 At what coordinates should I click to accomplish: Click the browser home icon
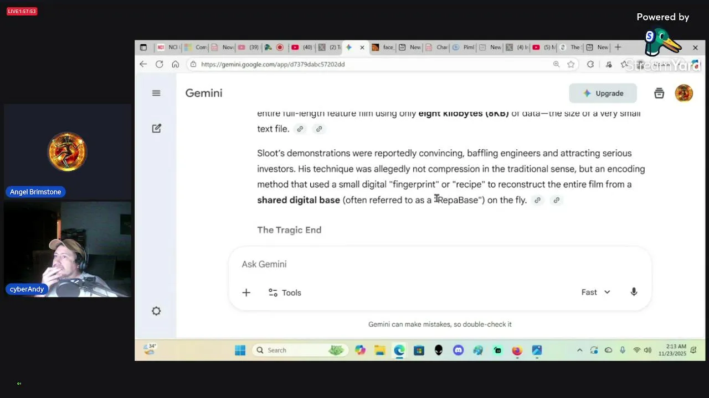(175, 64)
